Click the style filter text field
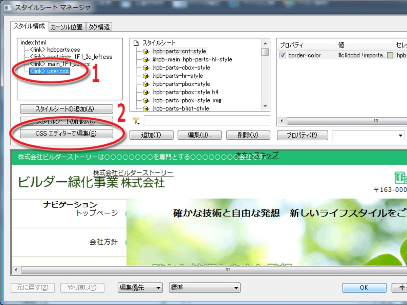Viewport: 407px width, 305px height. (207, 121)
